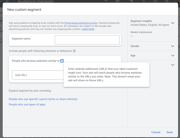Expand the Age section
The image size is (180, 138).
click(172, 55)
